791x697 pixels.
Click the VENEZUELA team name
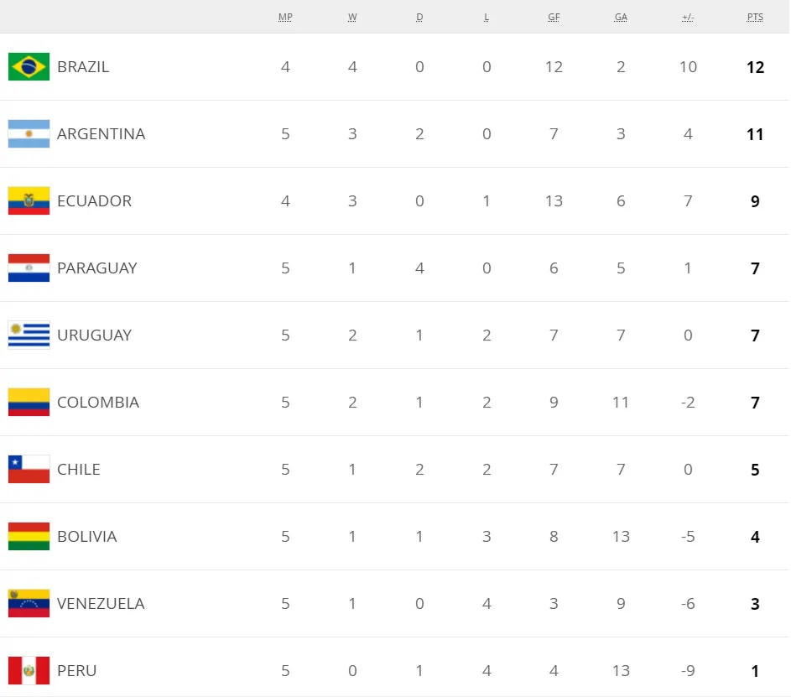[101, 603]
